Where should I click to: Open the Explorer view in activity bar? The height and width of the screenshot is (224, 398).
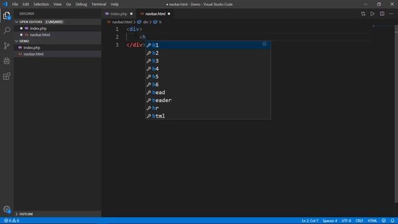(x=7, y=16)
